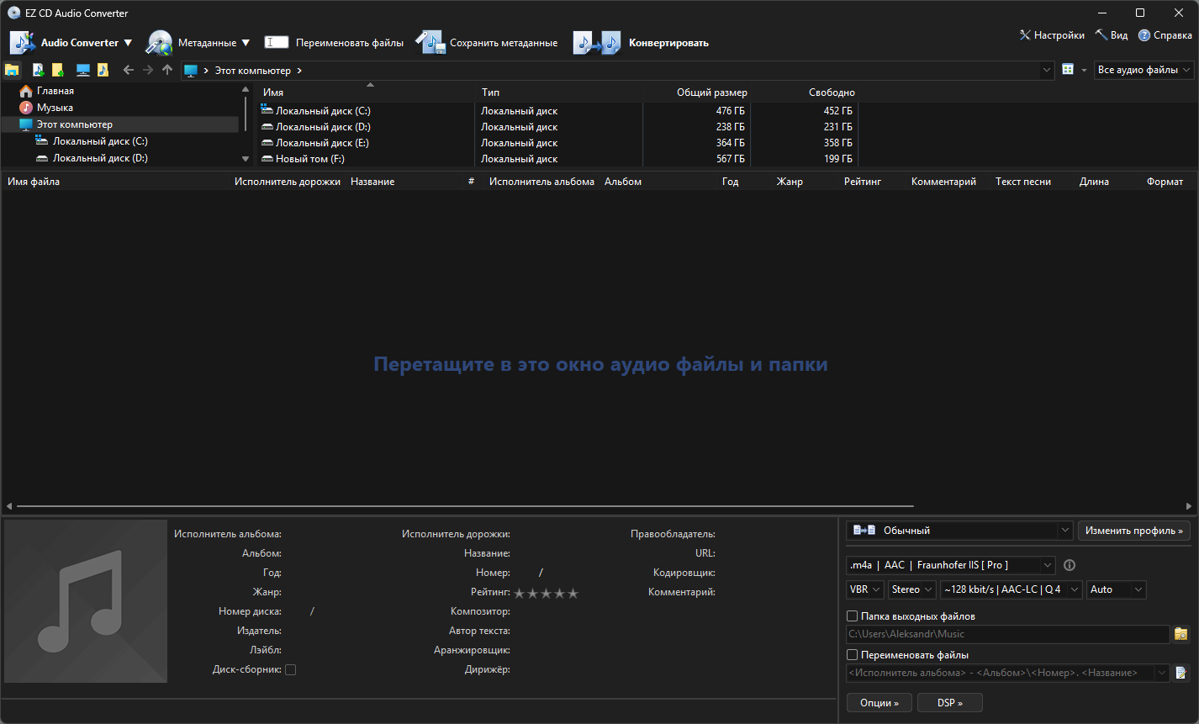The image size is (1199, 724).
Task: Select Локальный диск (E:) in the file list
Action: click(x=323, y=143)
